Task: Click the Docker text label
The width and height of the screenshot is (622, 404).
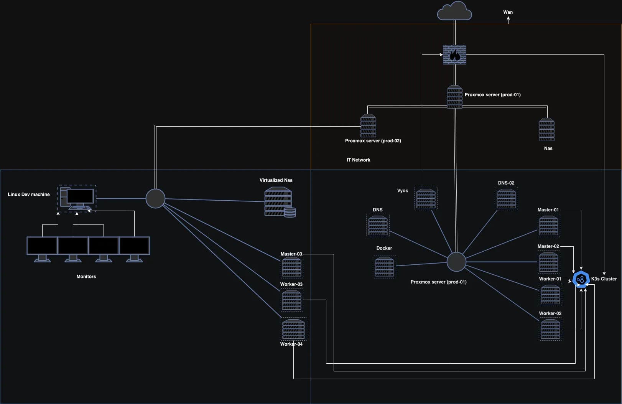Action: [384, 248]
